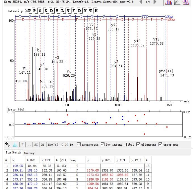Click the 'y-NH3' column header
193x189 pixels.
[x=122, y=160]
